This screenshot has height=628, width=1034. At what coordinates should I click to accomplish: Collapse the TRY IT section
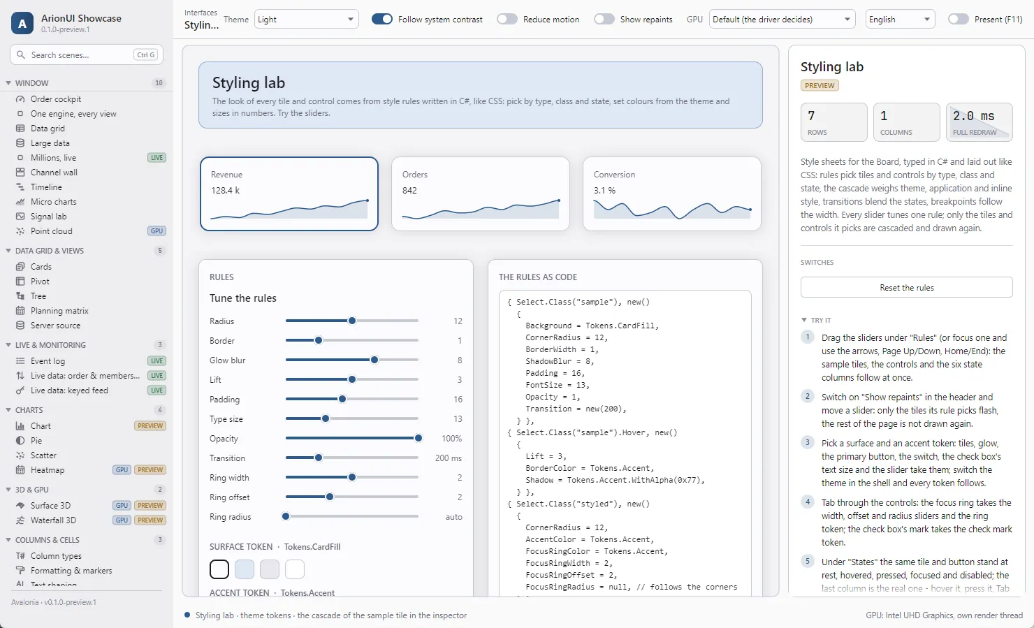[804, 320]
